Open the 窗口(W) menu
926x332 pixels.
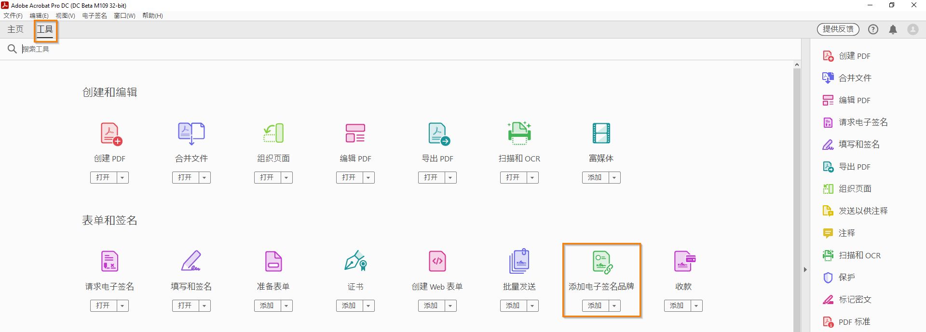click(x=124, y=16)
